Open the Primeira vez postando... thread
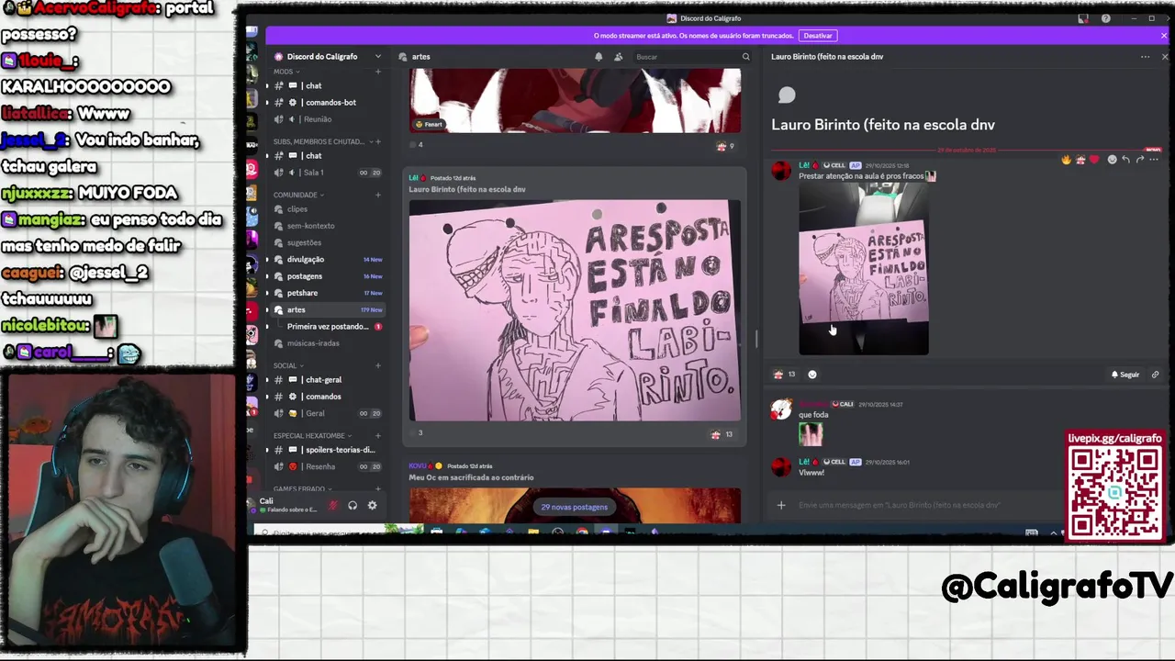 (334, 327)
